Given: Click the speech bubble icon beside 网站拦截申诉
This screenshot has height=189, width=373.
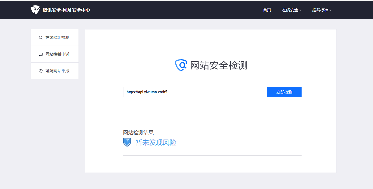Looking at the screenshot, I should [x=41, y=54].
